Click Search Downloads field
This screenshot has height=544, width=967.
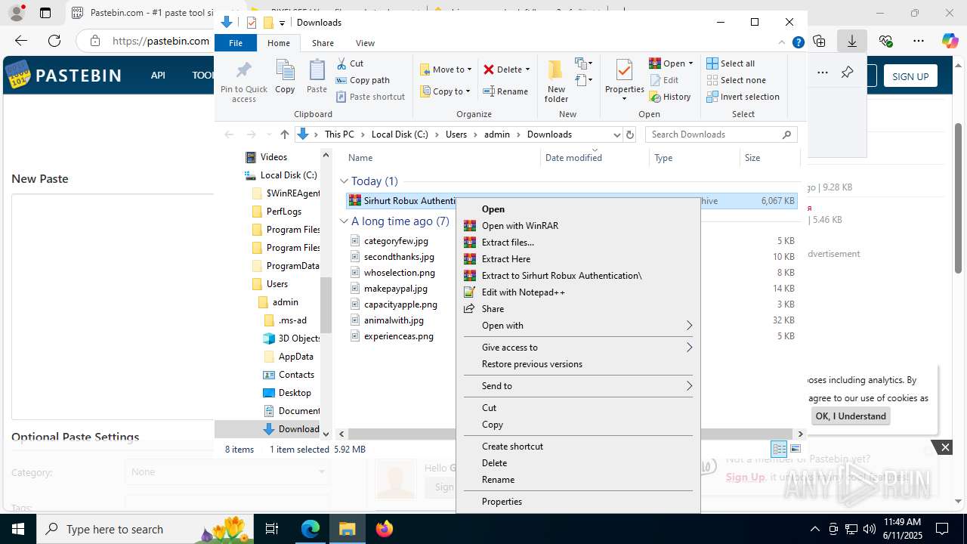721,134
